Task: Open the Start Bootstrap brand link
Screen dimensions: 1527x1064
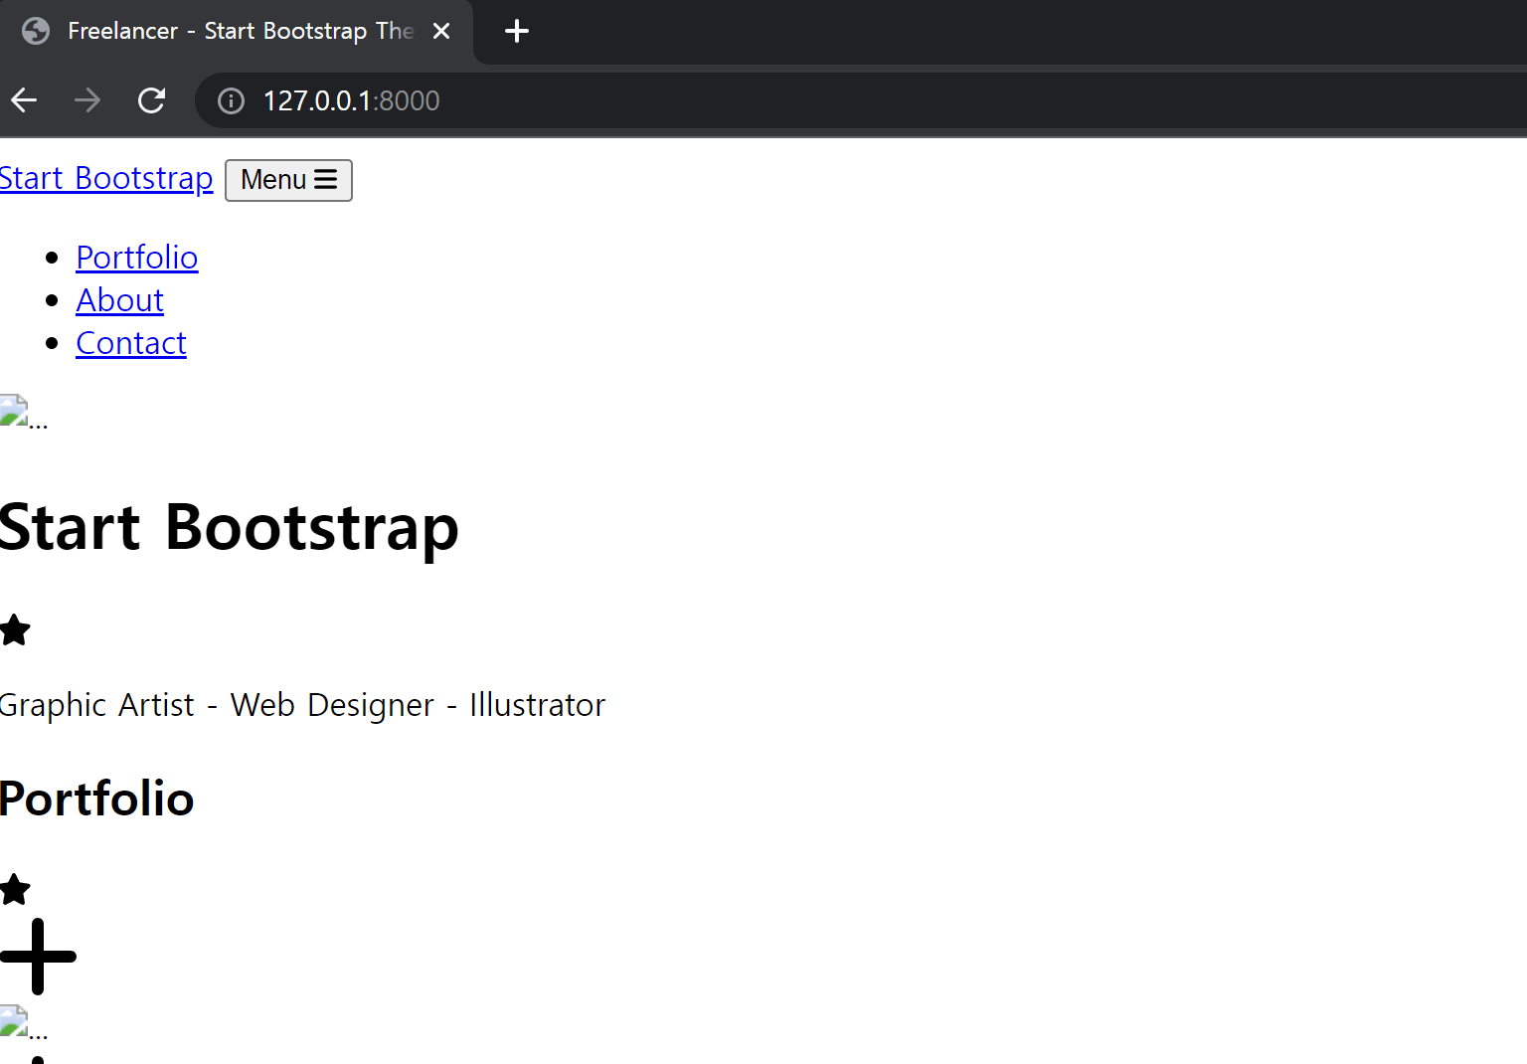Action: 106,178
